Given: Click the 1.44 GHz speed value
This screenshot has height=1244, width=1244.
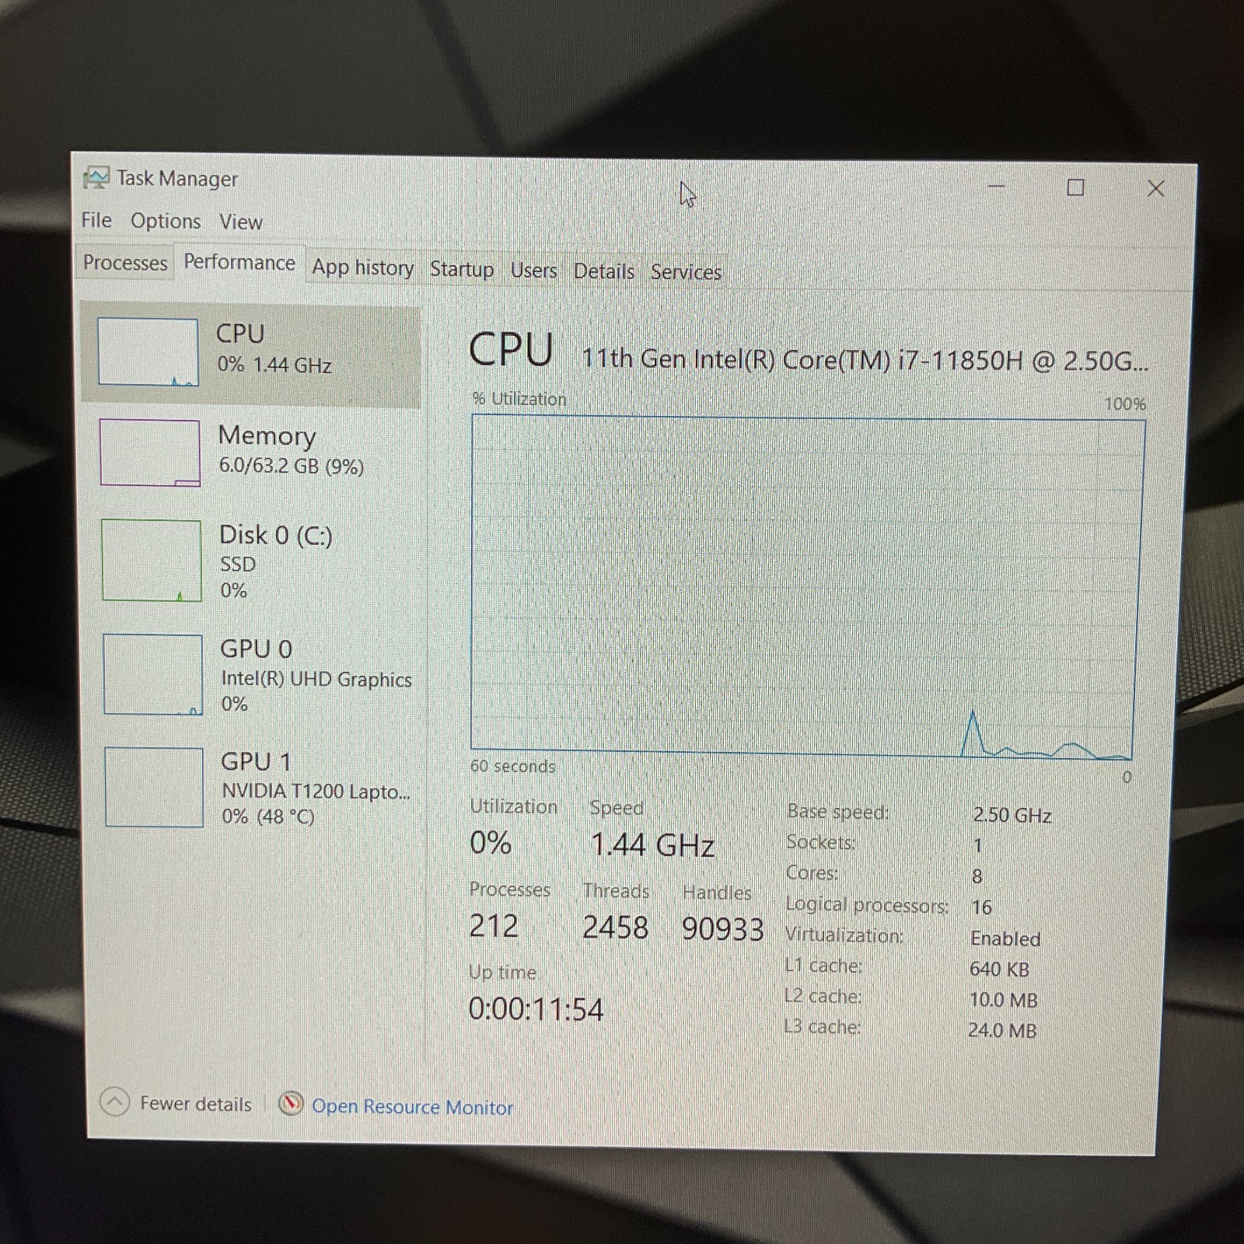Looking at the screenshot, I should click(x=652, y=845).
